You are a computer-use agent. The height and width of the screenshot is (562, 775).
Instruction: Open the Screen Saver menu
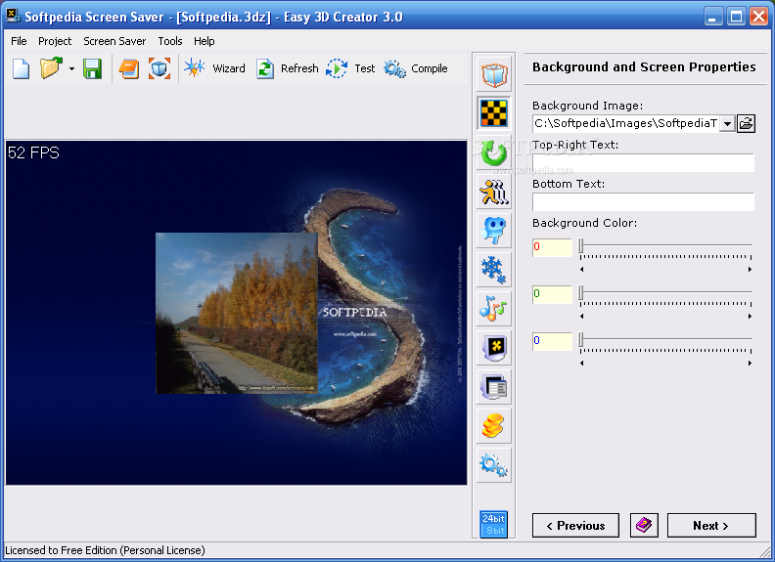click(114, 41)
